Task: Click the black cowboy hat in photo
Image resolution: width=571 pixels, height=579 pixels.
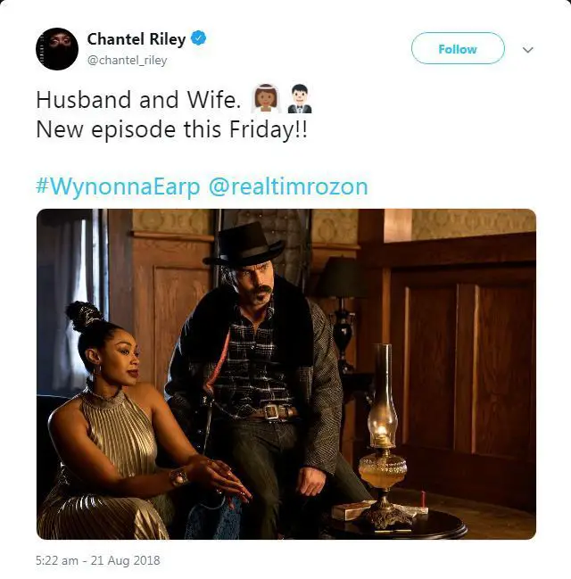Action: click(x=244, y=244)
